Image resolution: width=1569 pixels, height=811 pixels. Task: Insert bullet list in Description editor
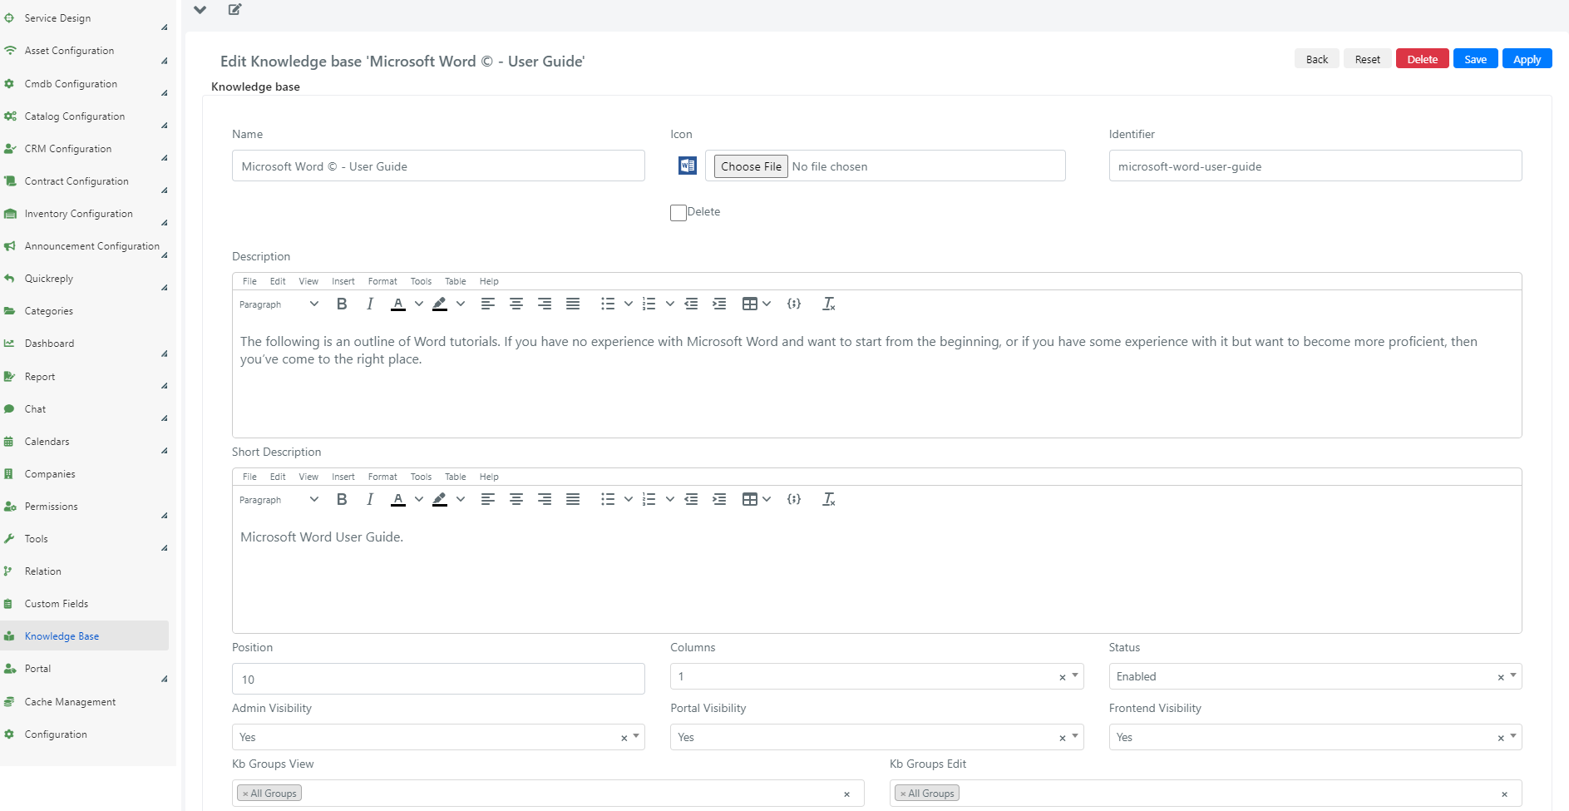click(608, 304)
